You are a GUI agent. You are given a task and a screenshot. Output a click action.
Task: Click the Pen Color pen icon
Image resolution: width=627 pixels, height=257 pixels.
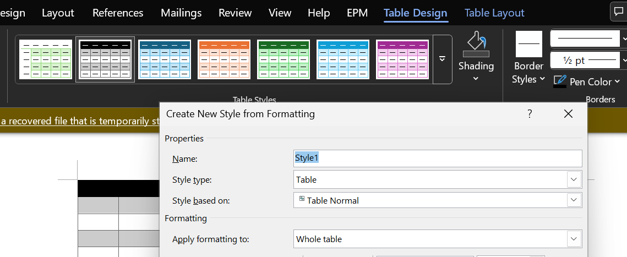(560, 81)
